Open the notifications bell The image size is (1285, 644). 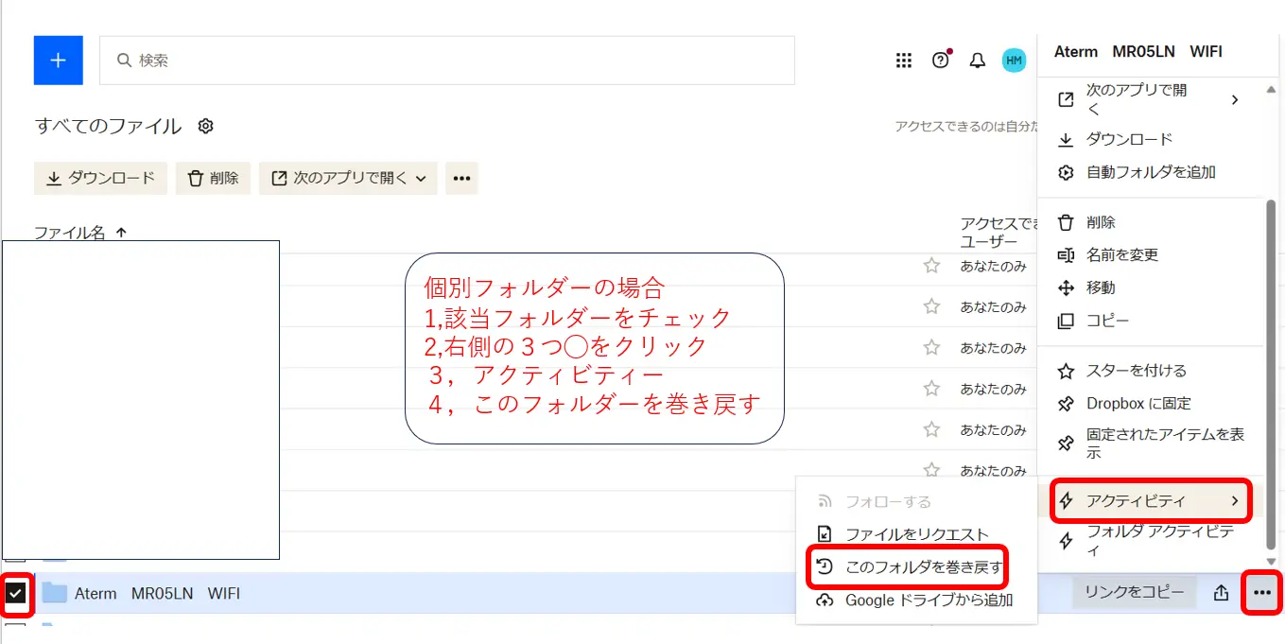(x=977, y=61)
